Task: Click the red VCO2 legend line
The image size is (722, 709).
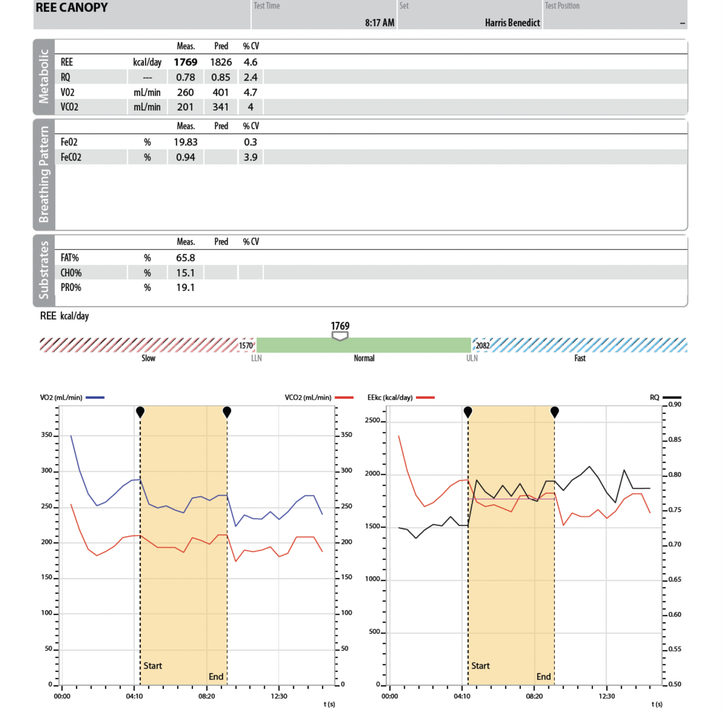Action: (344, 398)
